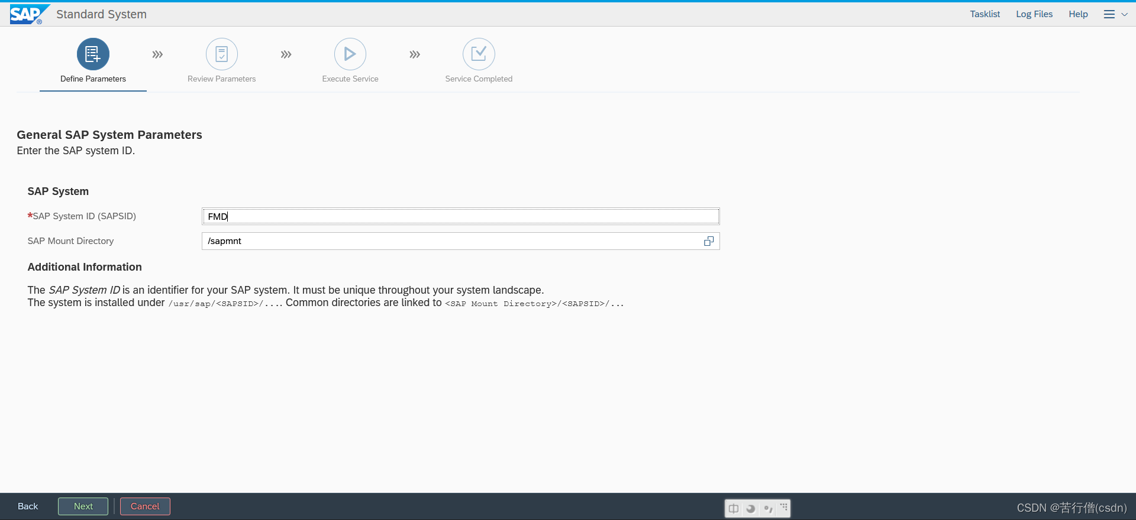Click the Additional Information heading
The image size is (1136, 520).
tap(85, 267)
